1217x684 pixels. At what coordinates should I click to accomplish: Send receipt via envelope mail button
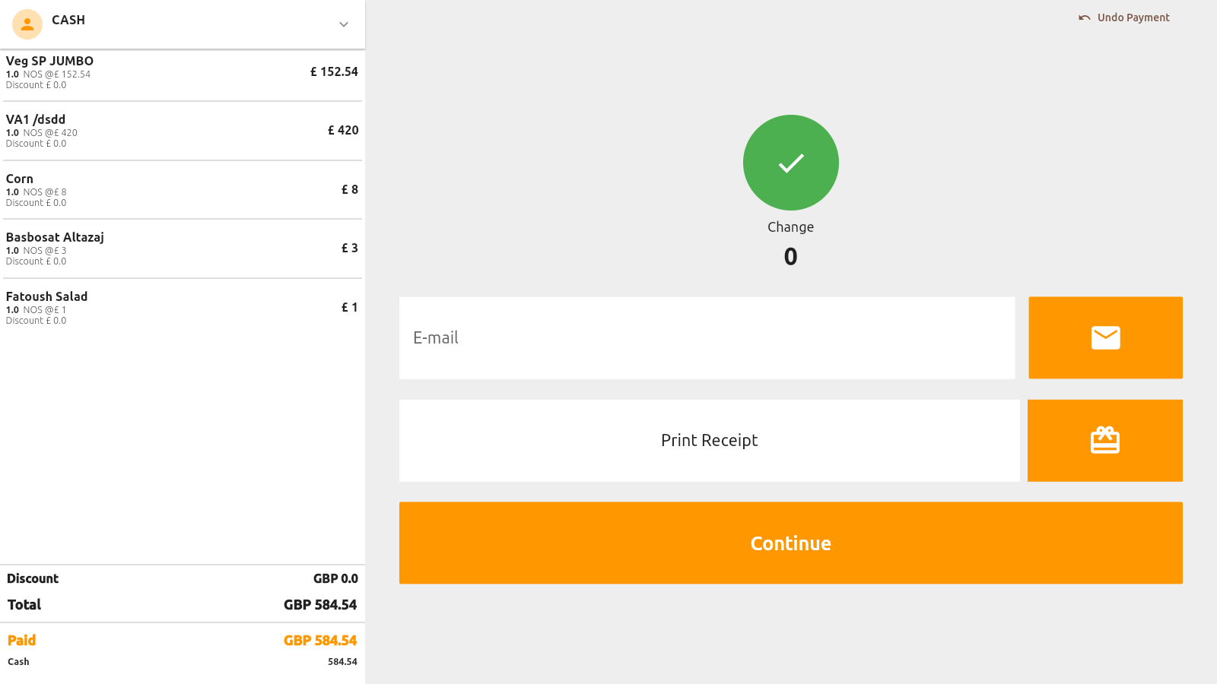(1105, 337)
